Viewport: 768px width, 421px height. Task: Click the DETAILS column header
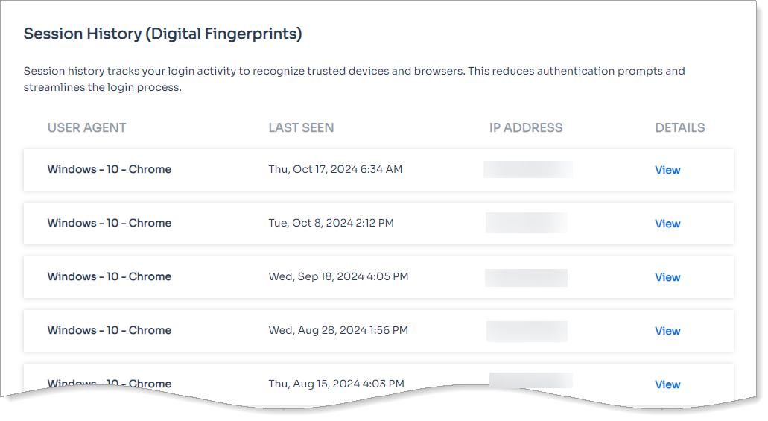[679, 127]
